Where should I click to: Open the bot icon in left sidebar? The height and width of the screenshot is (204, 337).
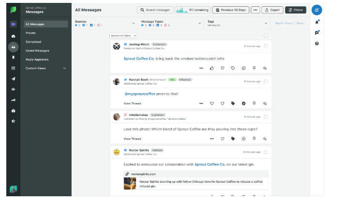coord(14,111)
